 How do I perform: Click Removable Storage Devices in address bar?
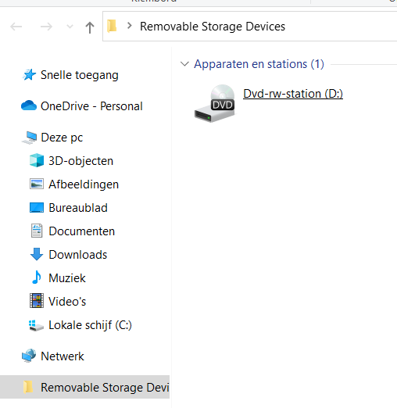[x=213, y=27]
